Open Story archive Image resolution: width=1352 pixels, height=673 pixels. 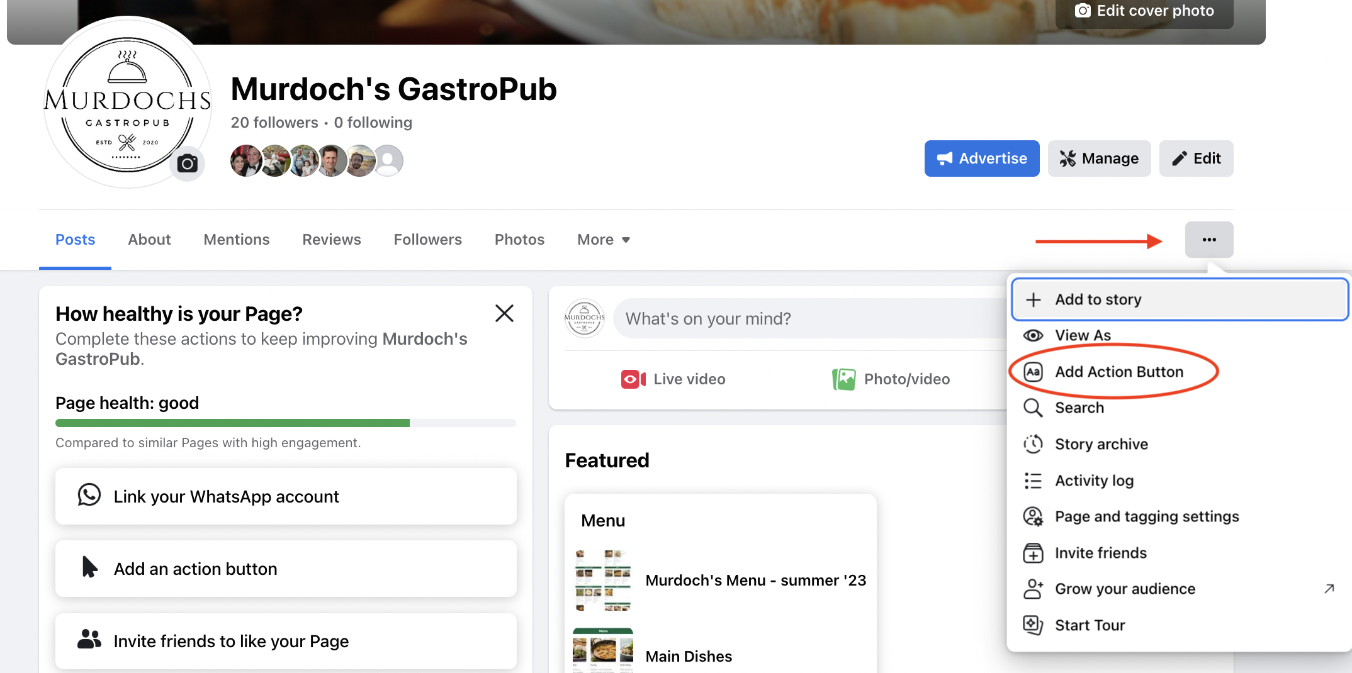point(1180,444)
